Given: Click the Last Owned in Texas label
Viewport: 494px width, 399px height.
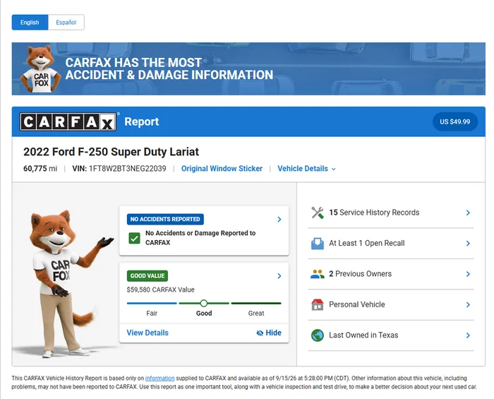Looking at the screenshot, I should click(x=363, y=335).
